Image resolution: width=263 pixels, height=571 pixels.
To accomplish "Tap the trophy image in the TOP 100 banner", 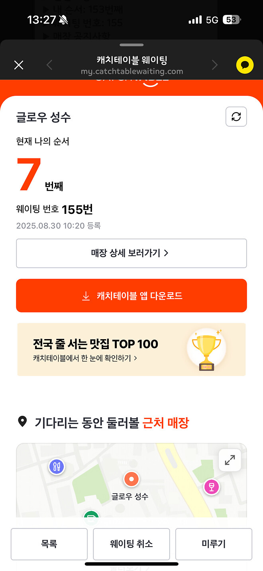I will pos(206,349).
